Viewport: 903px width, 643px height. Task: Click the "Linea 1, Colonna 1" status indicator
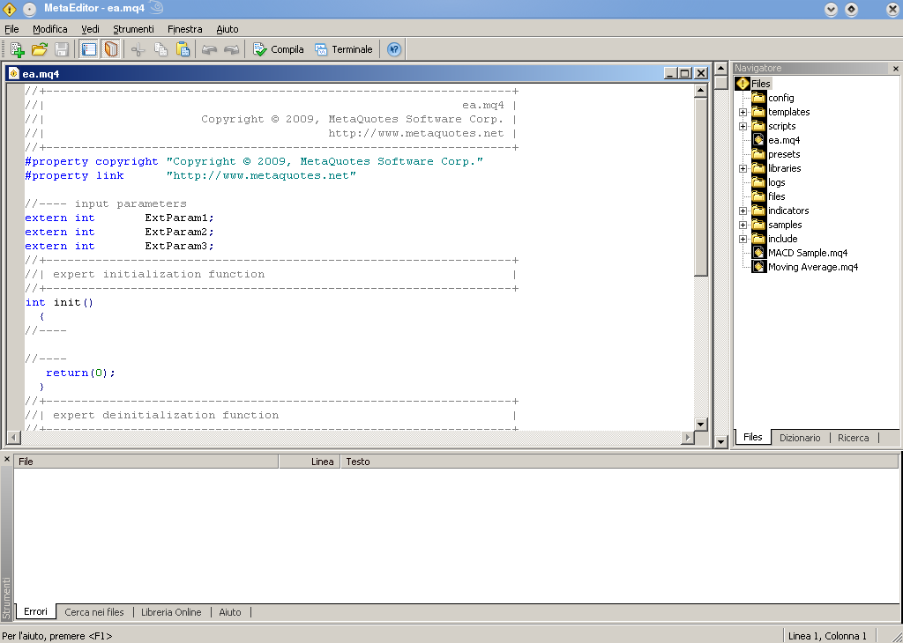(827, 636)
